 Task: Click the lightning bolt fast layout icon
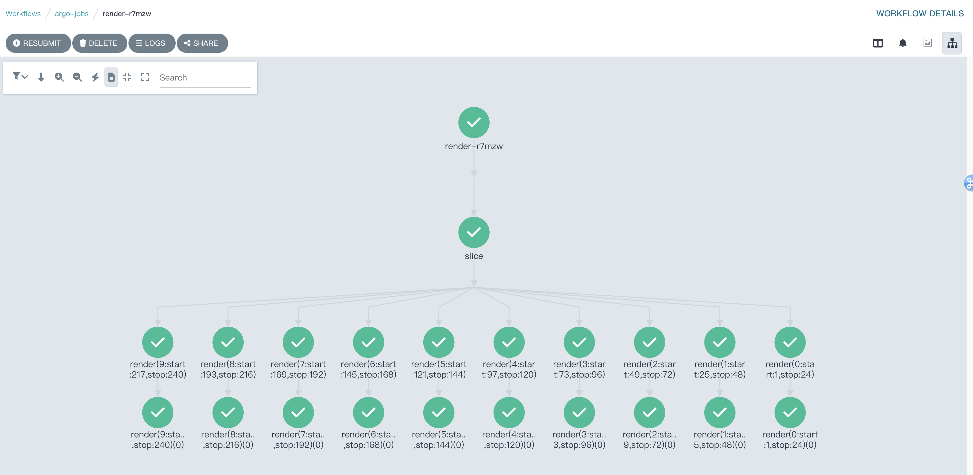click(95, 77)
